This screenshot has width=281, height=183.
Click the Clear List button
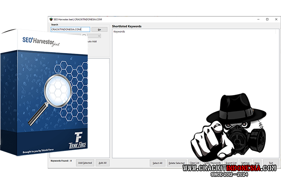(194, 163)
